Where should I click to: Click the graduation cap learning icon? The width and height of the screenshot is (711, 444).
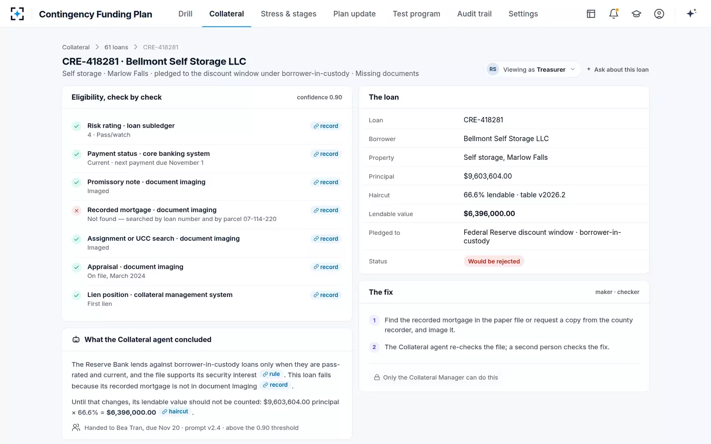636,14
